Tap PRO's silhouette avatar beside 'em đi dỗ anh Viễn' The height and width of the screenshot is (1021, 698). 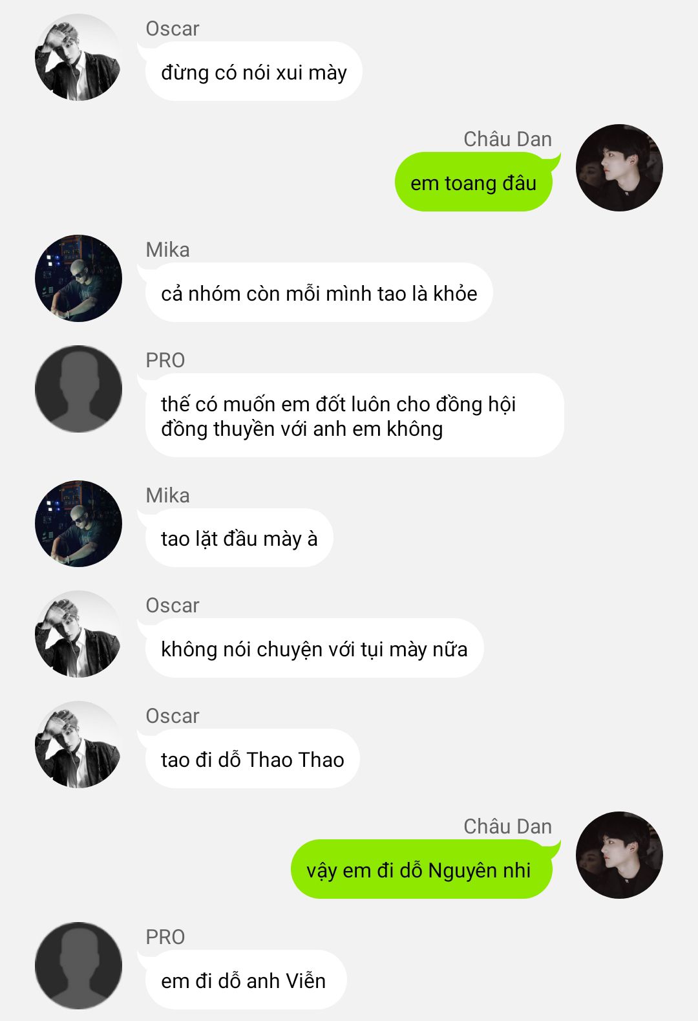78,965
